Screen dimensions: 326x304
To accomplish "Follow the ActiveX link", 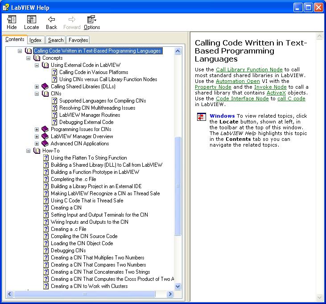I will [276, 93].
